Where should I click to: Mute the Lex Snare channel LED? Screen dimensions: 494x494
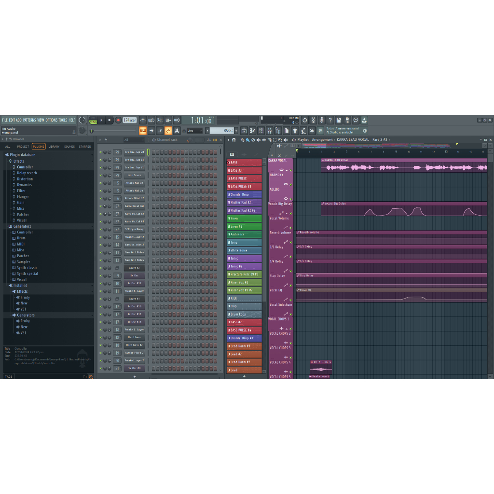point(101,176)
